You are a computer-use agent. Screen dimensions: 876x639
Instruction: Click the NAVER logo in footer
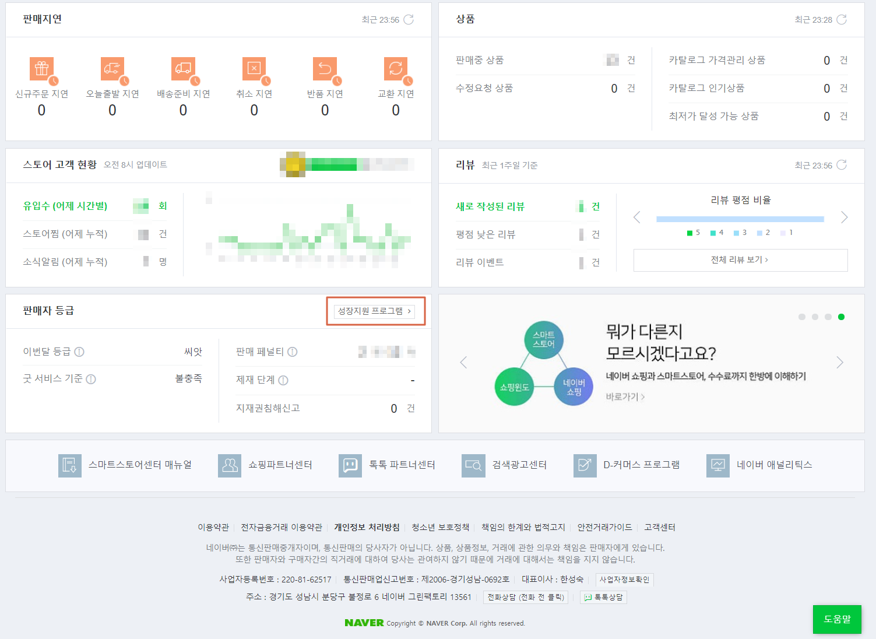[x=364, y=623]
